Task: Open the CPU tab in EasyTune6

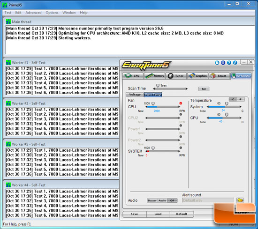Action: [133, 76]
